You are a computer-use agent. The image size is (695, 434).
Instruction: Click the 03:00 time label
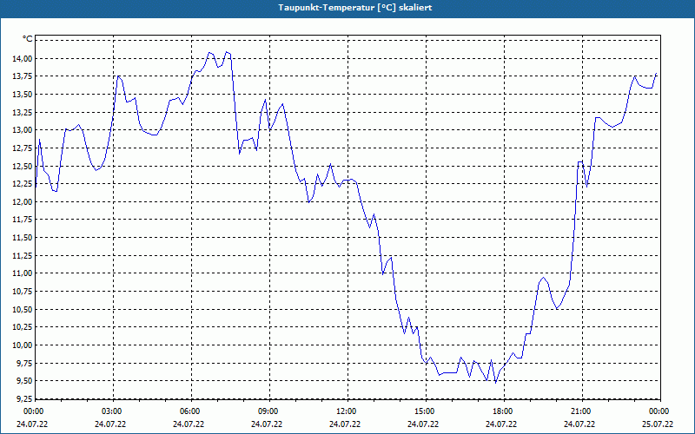pos(112,411)
